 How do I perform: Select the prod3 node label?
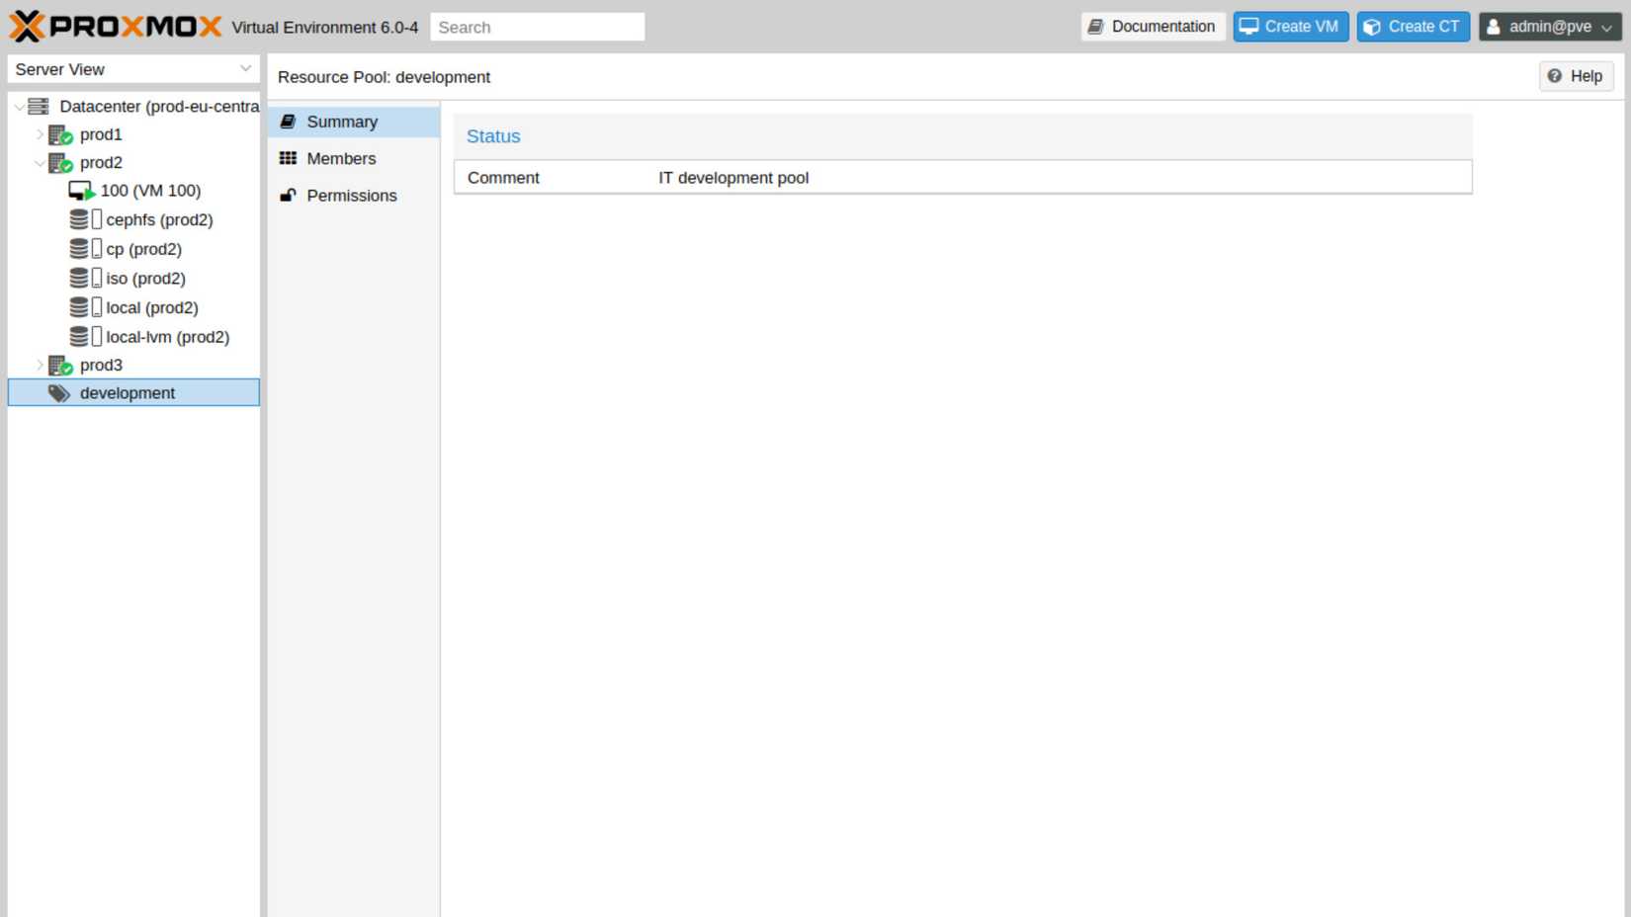coord(101,366)
